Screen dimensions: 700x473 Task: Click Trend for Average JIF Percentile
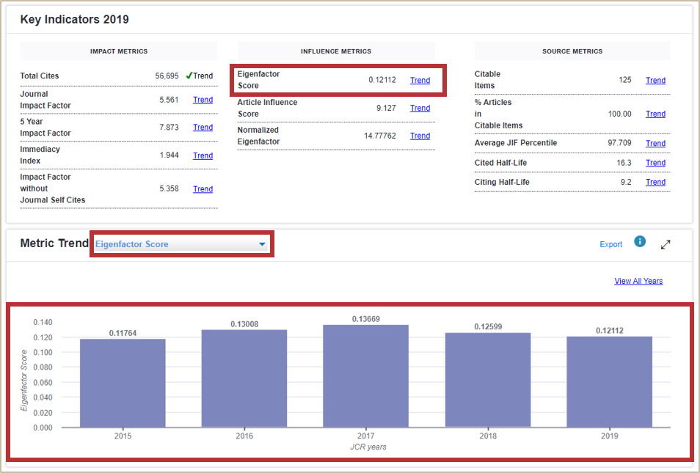655,144
